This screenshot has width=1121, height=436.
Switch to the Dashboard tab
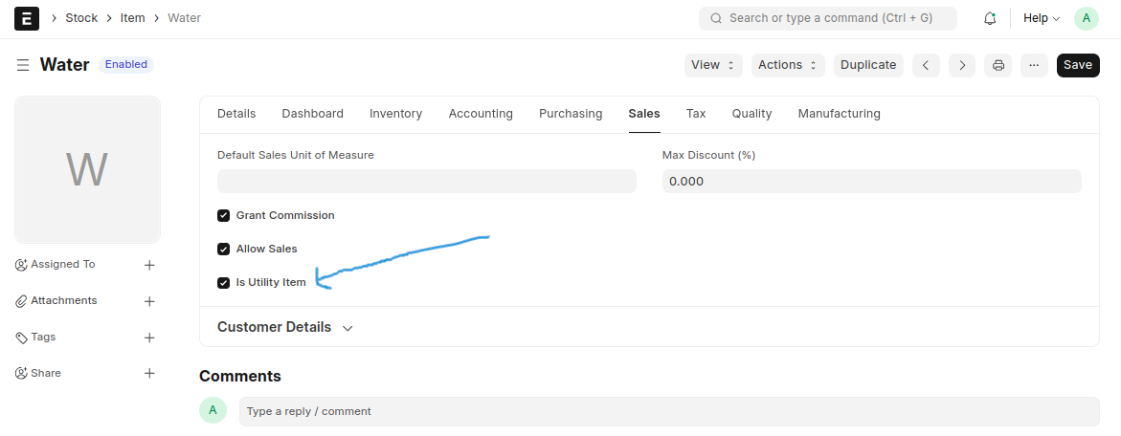(x=312, y=114)
